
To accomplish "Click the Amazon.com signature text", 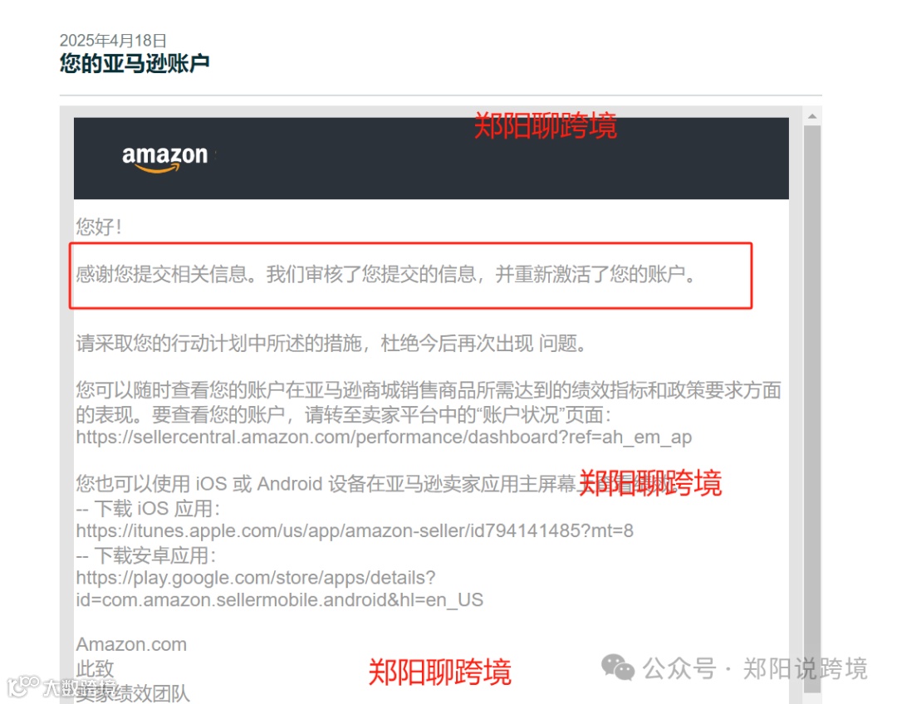I will point(131,645).
